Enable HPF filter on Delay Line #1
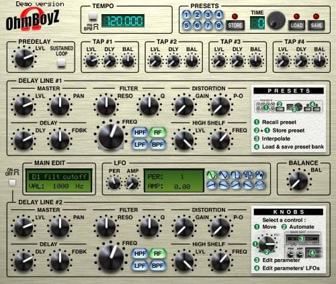The image size is (336, 284). click(140, 133)
